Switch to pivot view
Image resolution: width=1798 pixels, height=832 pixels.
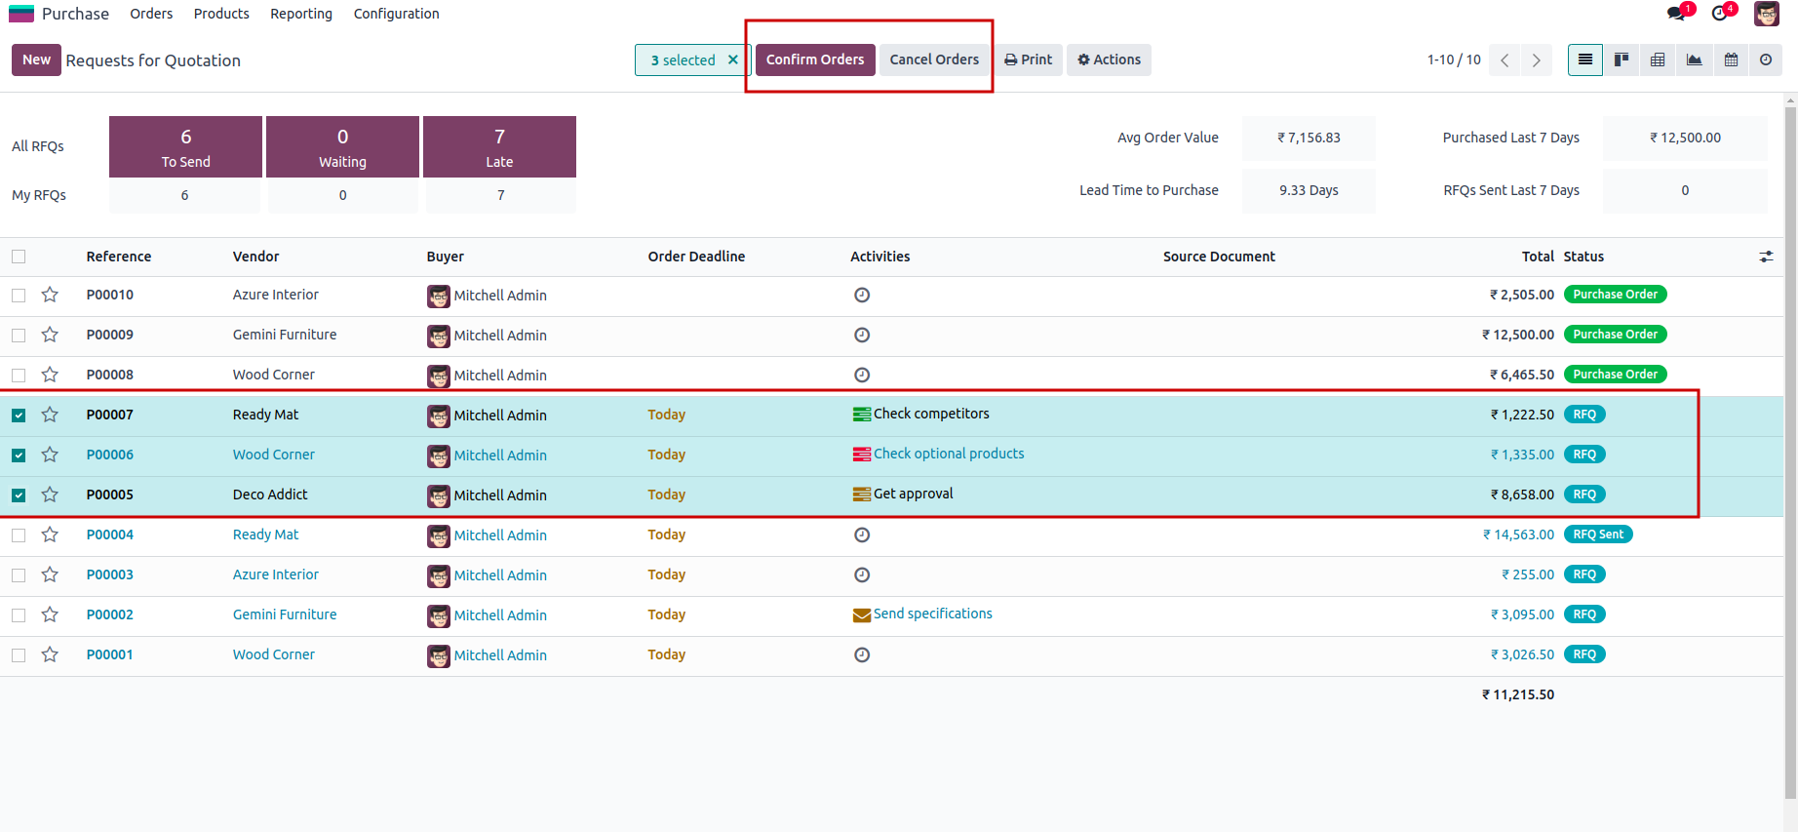1658,59
